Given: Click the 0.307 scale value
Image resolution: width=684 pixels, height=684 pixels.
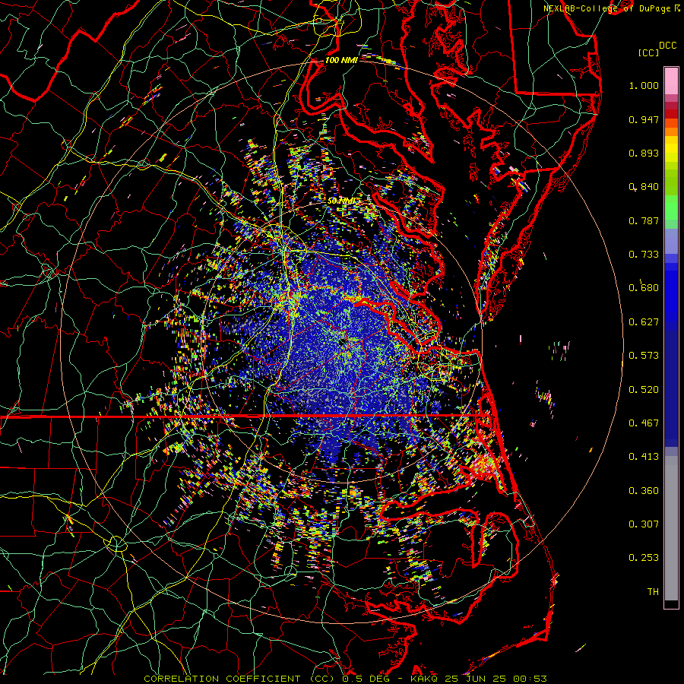Looking at the screenshot, I should coord(644,524).
